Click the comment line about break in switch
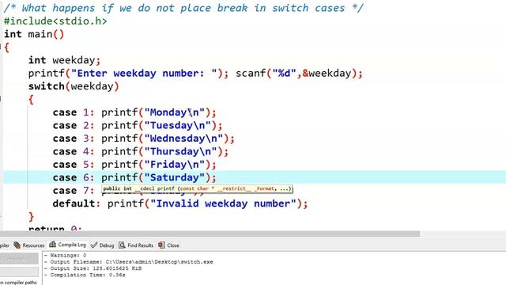This screenshot has height=285, width=506. [183, 8]
